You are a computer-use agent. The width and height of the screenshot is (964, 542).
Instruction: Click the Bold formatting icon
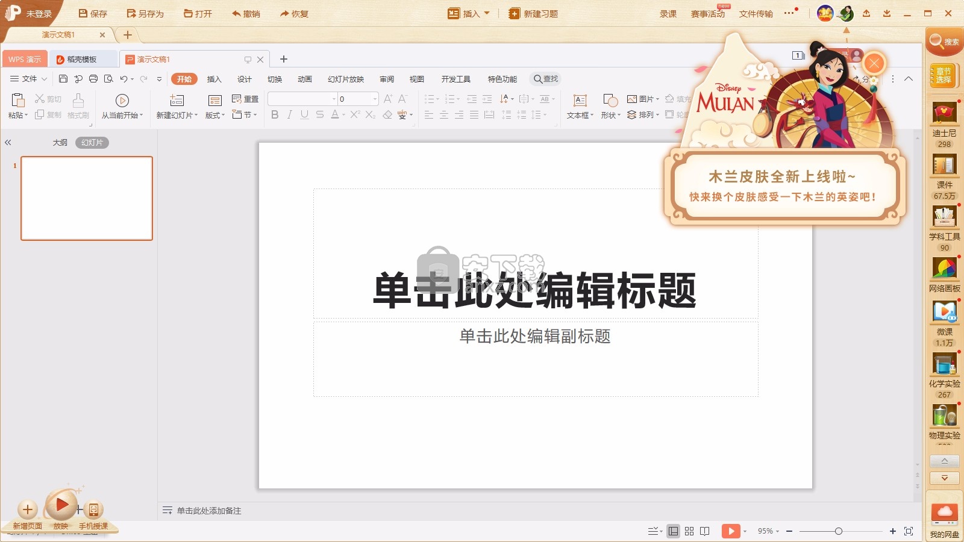pyautogui.click(x=275, y=114)
